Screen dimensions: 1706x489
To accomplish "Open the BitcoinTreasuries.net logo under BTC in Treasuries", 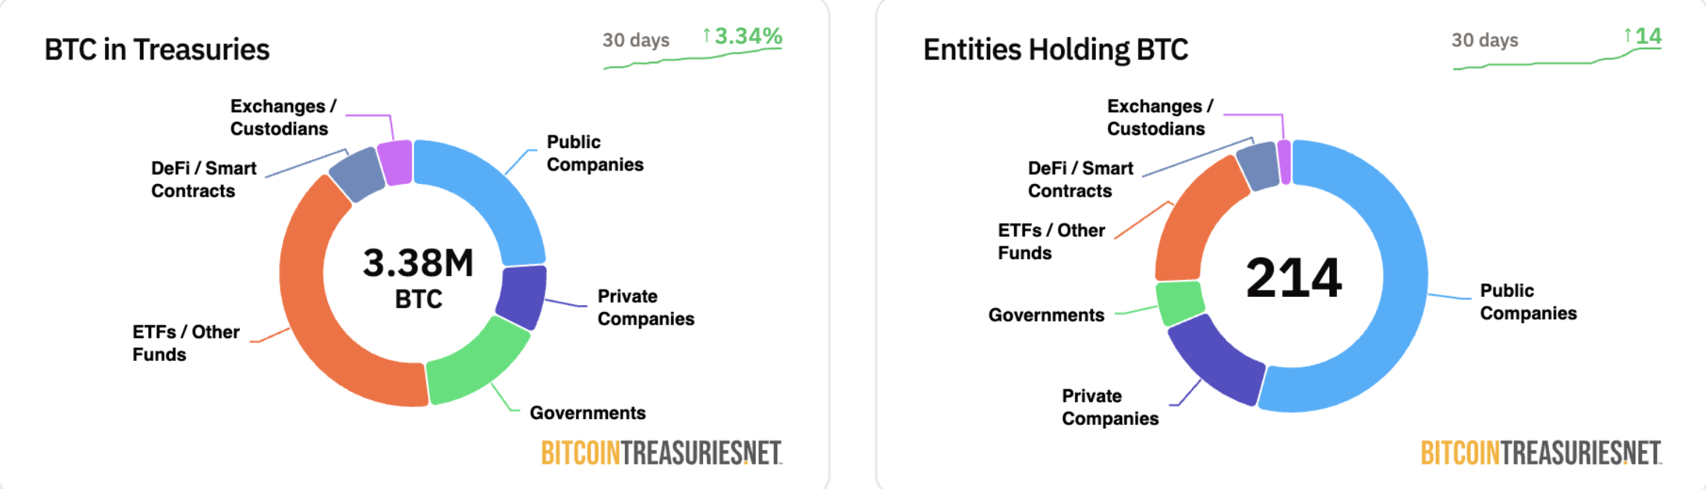I will [x=661, y=453].
